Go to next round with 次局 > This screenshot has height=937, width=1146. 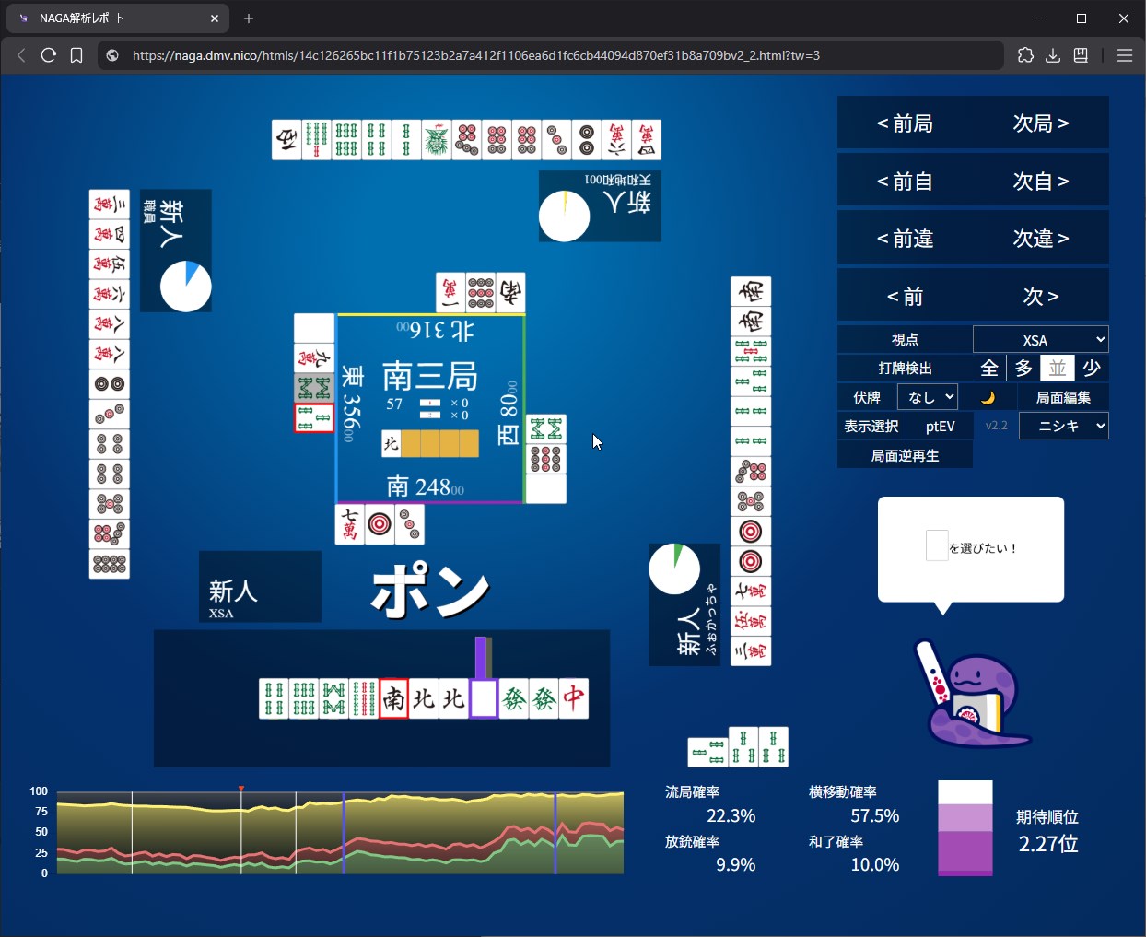[1041, 123]
